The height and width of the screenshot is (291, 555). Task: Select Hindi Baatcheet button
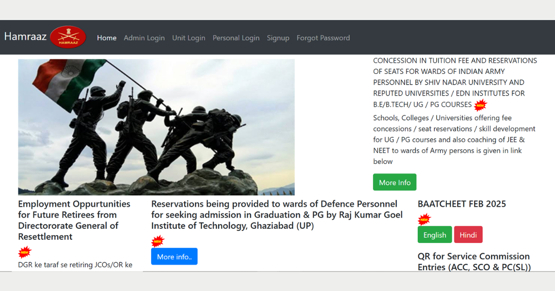point(468,235)
